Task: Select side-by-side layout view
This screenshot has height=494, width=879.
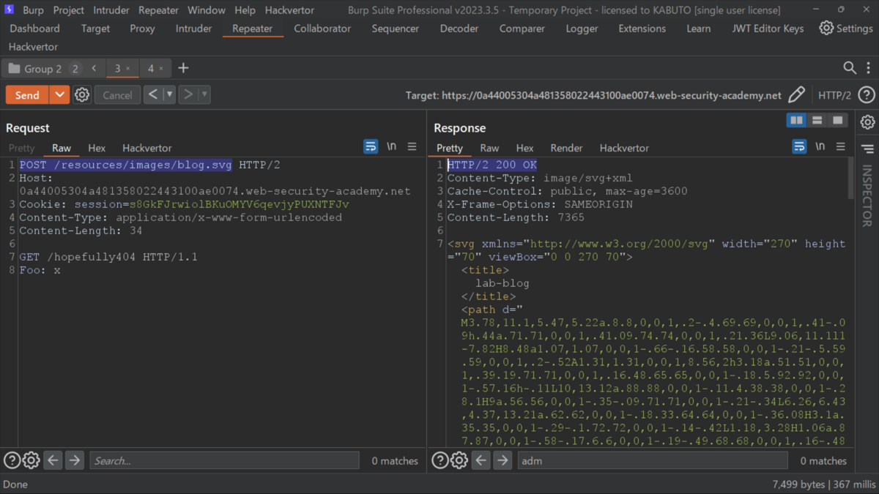Action: pyautogui.click(x=796, y=120)
